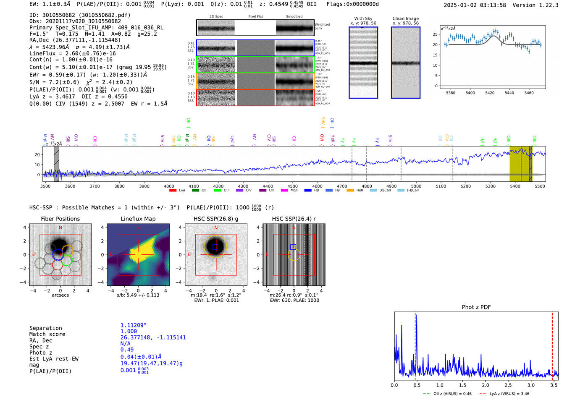588x400 pixels.
Task: Click the matched coordinates 26.377148, -1.115141
Action: [153, 337]
